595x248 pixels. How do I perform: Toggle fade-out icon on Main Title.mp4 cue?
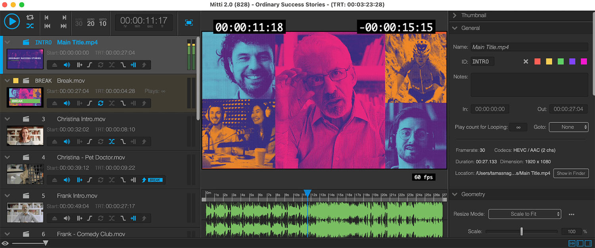[x=123, y=65]
